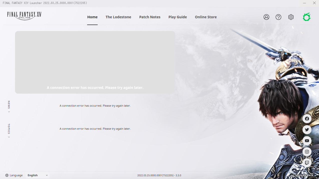Image resolution: width=319 pixels, height=179 pixels.
Task: Open the YouTube social icon
Action: [x=307, y=141]
